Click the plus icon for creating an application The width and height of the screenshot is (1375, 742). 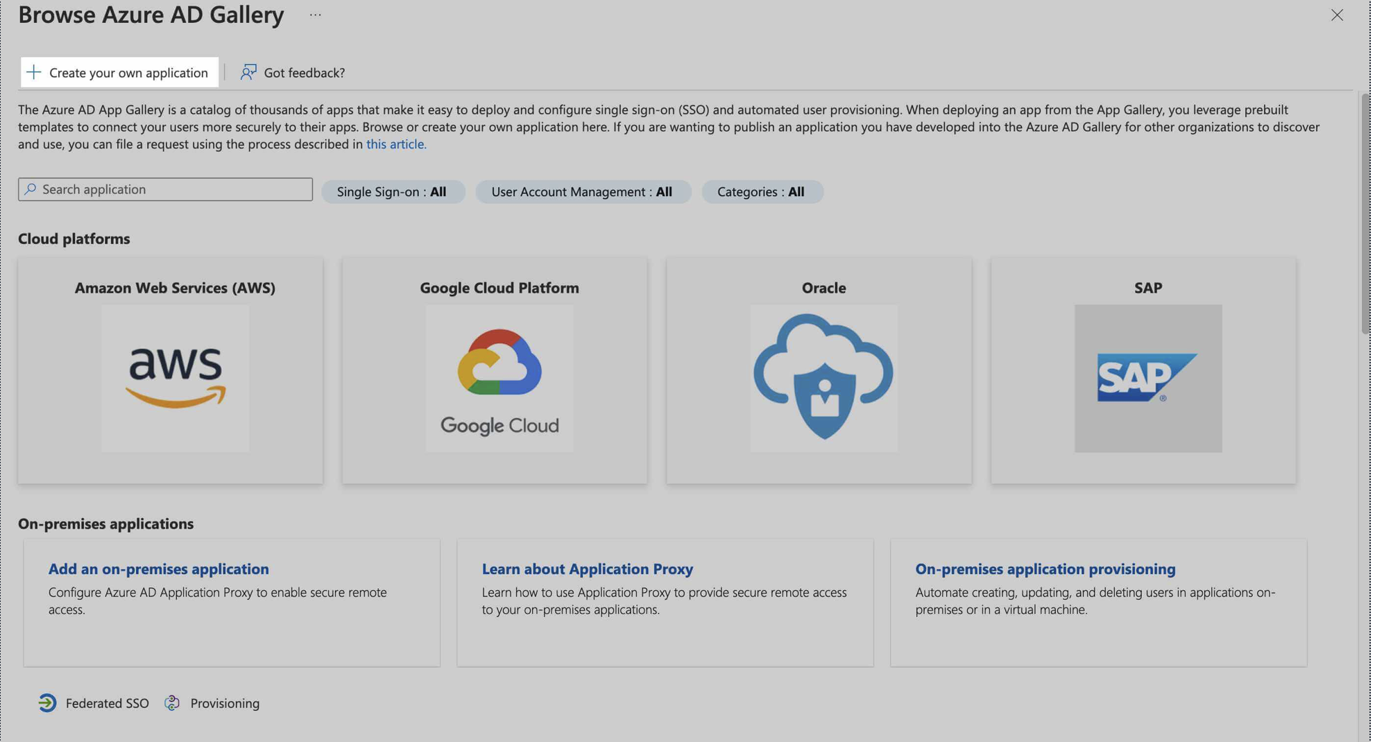click(34, 72)
